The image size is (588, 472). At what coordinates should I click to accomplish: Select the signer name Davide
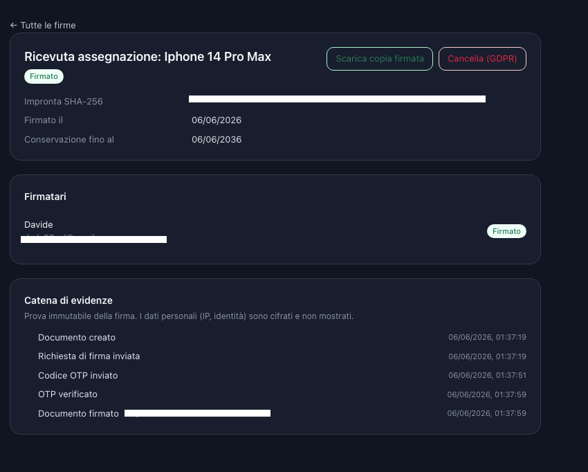[39, 224]
